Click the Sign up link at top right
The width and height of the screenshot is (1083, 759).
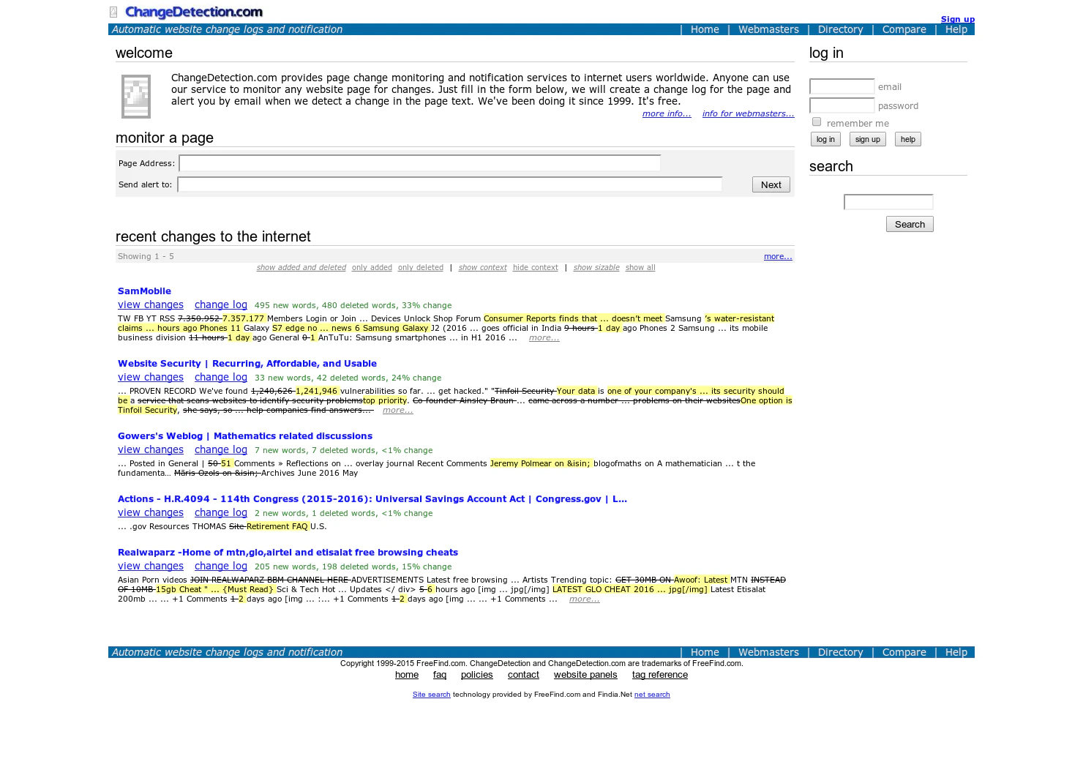(957, 19)
